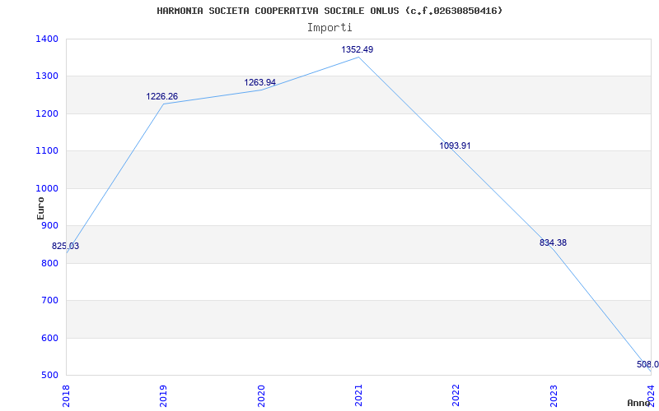The image size is (659, 411).
Task: Select the data label 834.38
Action: pyautogui.click(x=553, y=242)
